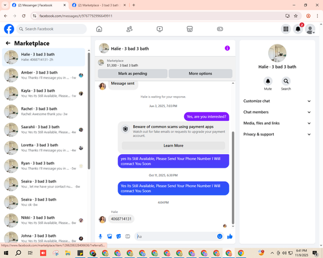Click the browser address bar URL
Viewport: 323px width, 258px height.
click(76, 16)
